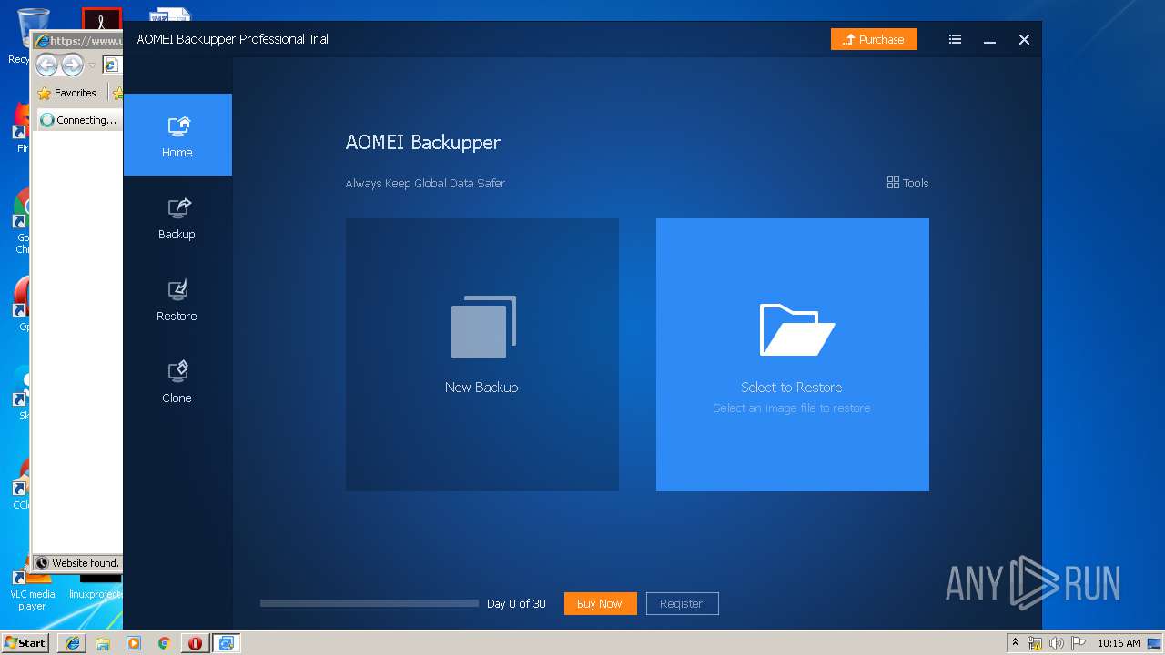Viewport: 1165px width, 655px height.
Task: Click the 'New Backup' label
Action: 481,387
